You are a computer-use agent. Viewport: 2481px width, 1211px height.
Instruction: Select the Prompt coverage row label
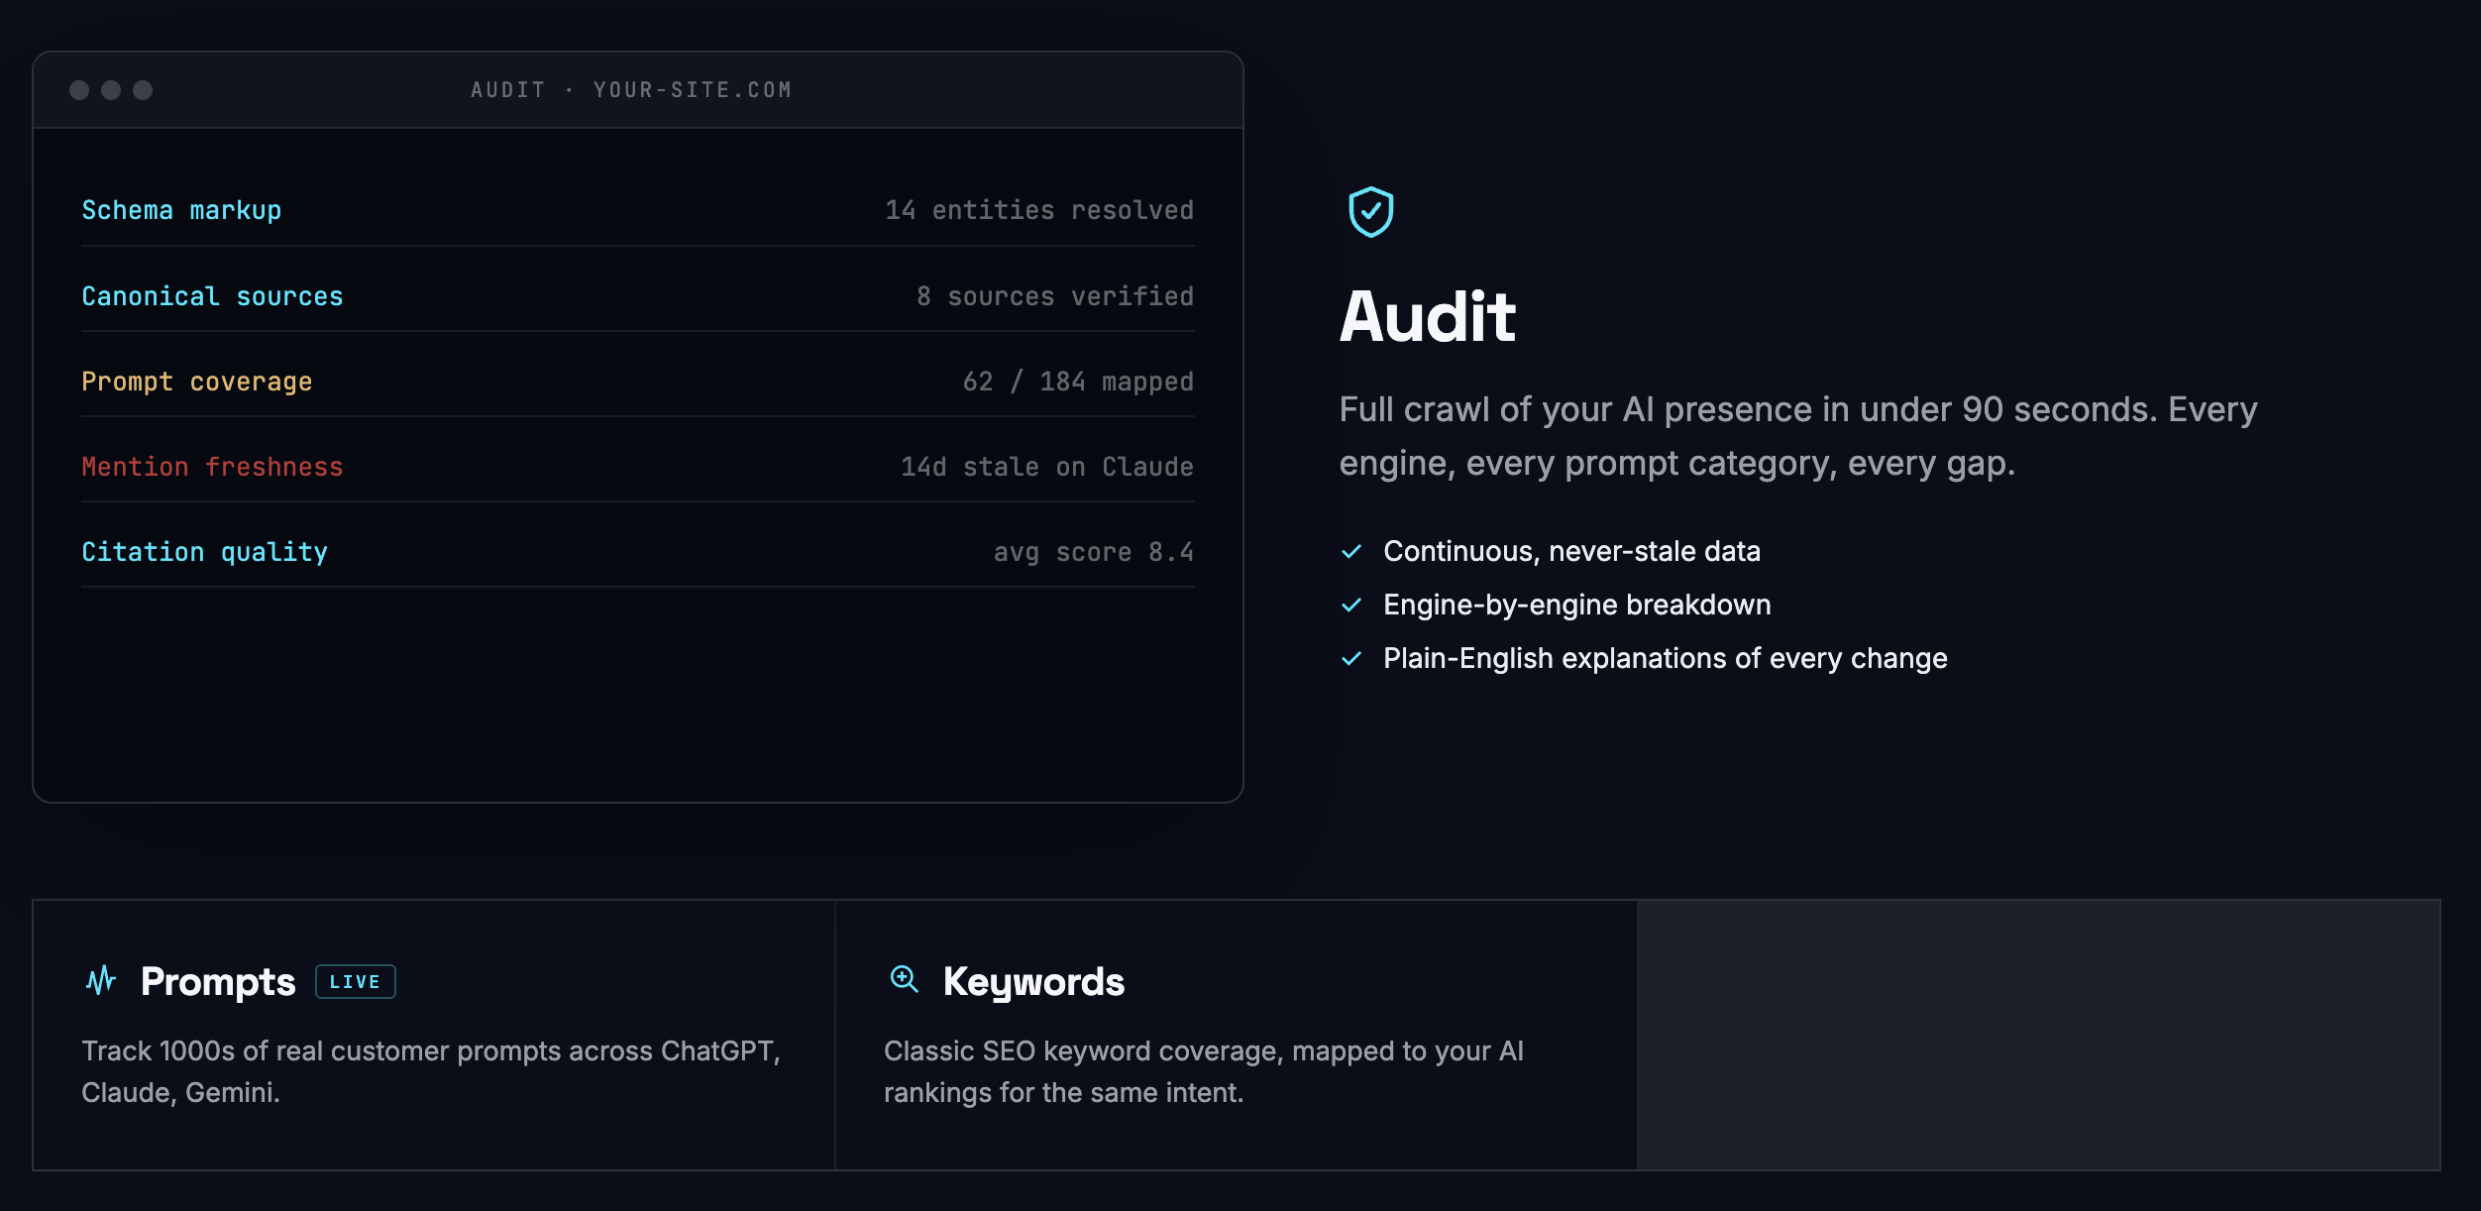point(197,382)
